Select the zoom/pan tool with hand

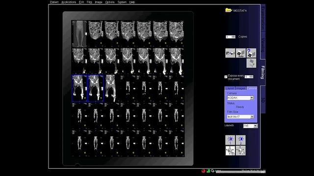(230, 151)
